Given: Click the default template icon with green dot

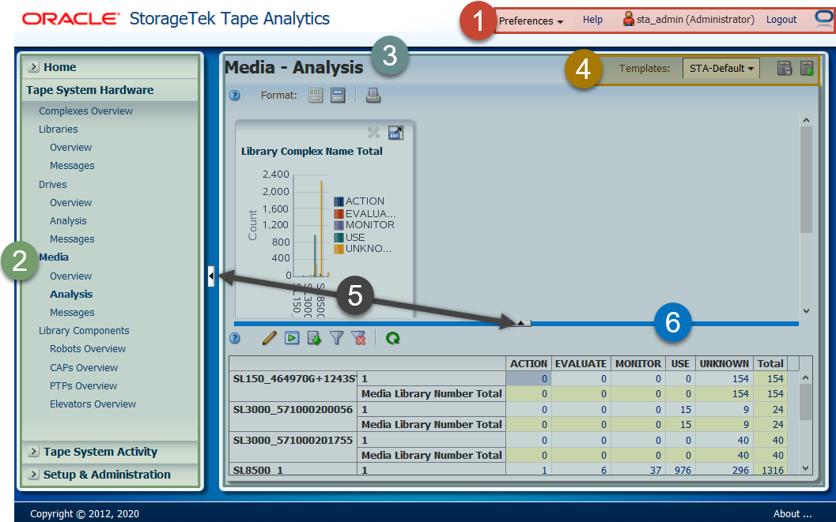Looking at the screenshot, I should [x=807, y=68].
